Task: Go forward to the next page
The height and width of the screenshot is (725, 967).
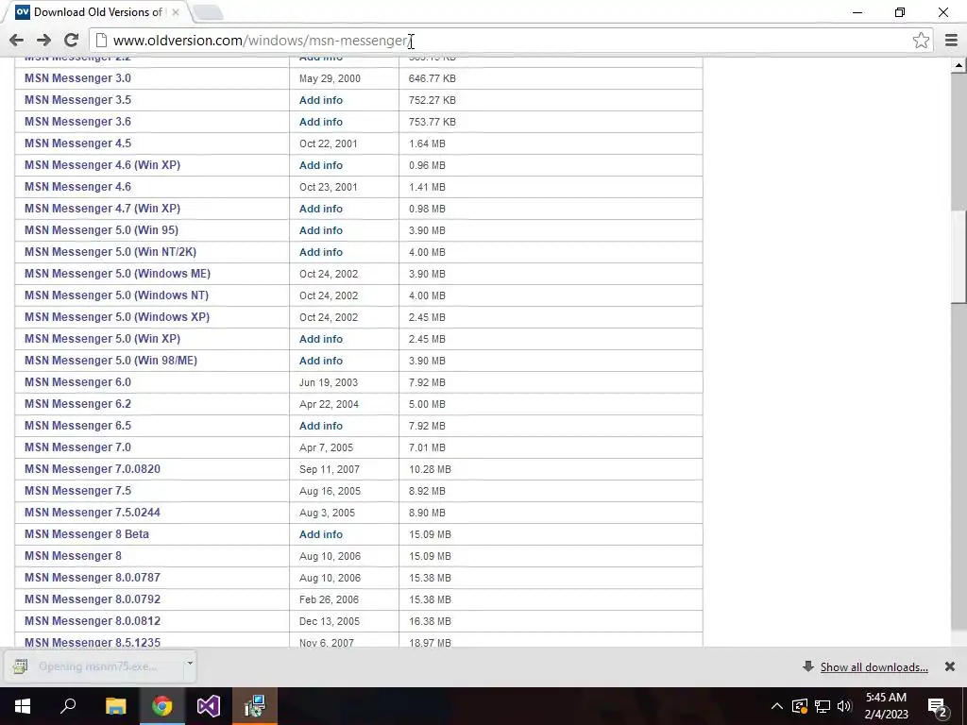Action: tap(43, 41)
